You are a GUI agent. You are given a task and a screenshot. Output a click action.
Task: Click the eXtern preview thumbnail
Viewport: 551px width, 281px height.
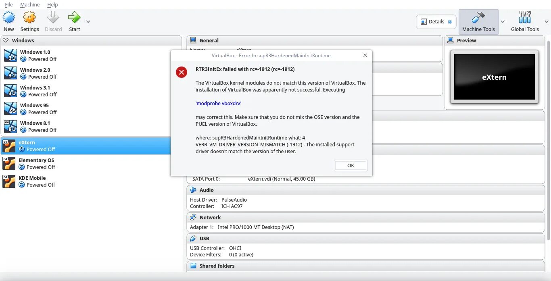pyautogui.click(x=495, y=77)
